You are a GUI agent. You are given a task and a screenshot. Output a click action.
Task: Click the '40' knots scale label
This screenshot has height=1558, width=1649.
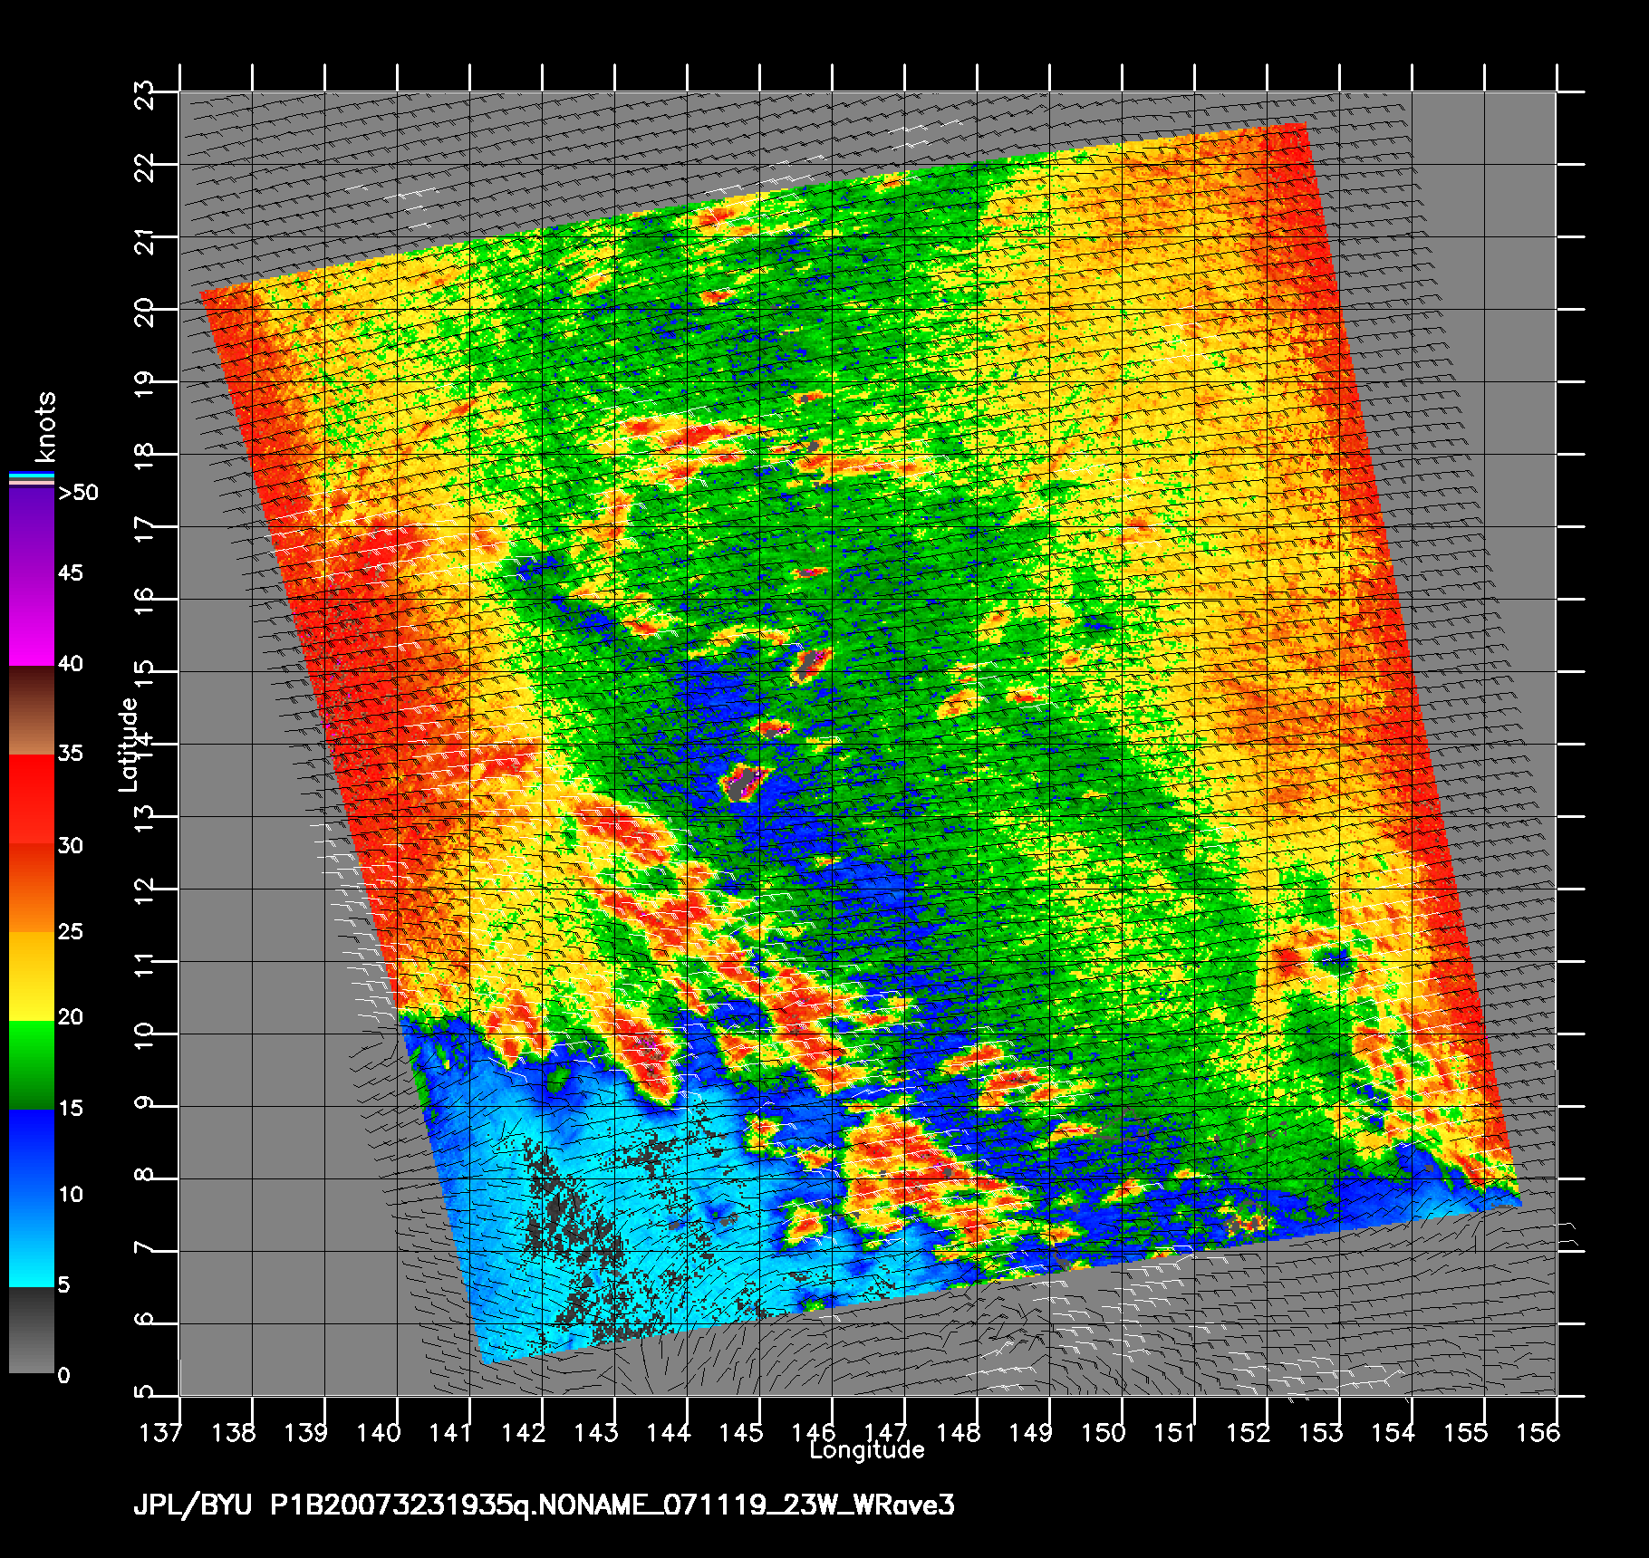pos(70,663)
